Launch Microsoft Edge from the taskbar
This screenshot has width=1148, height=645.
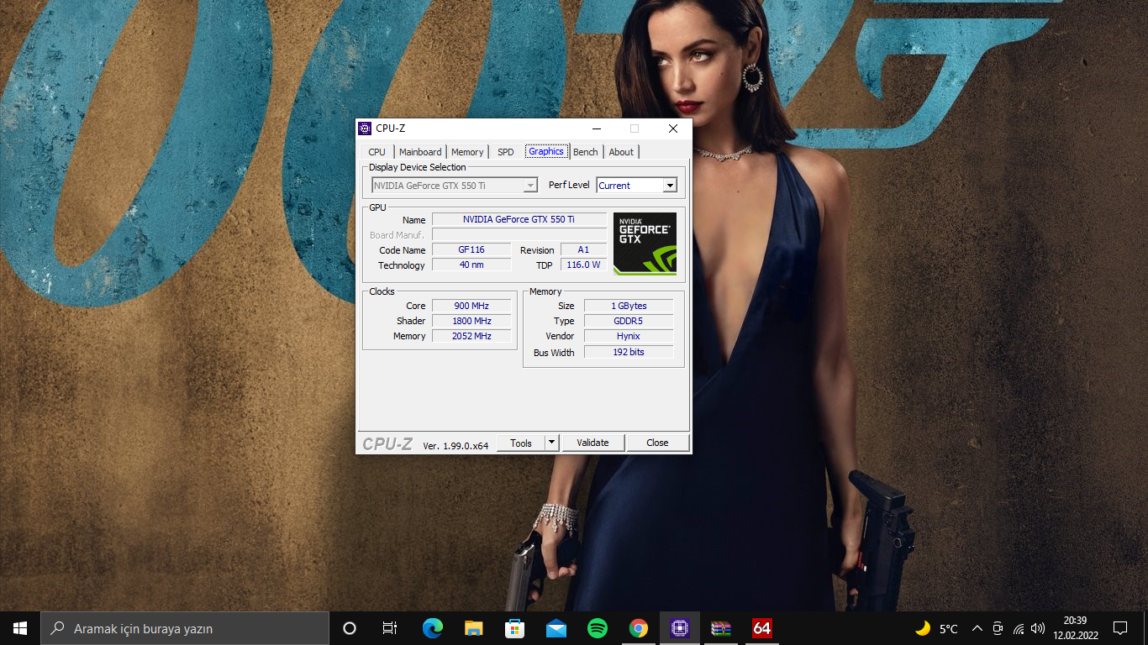click(433, 628)
